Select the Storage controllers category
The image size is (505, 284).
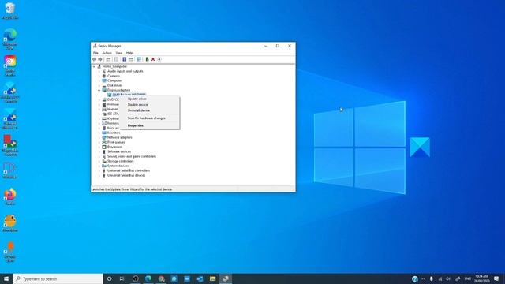[120, 161]
